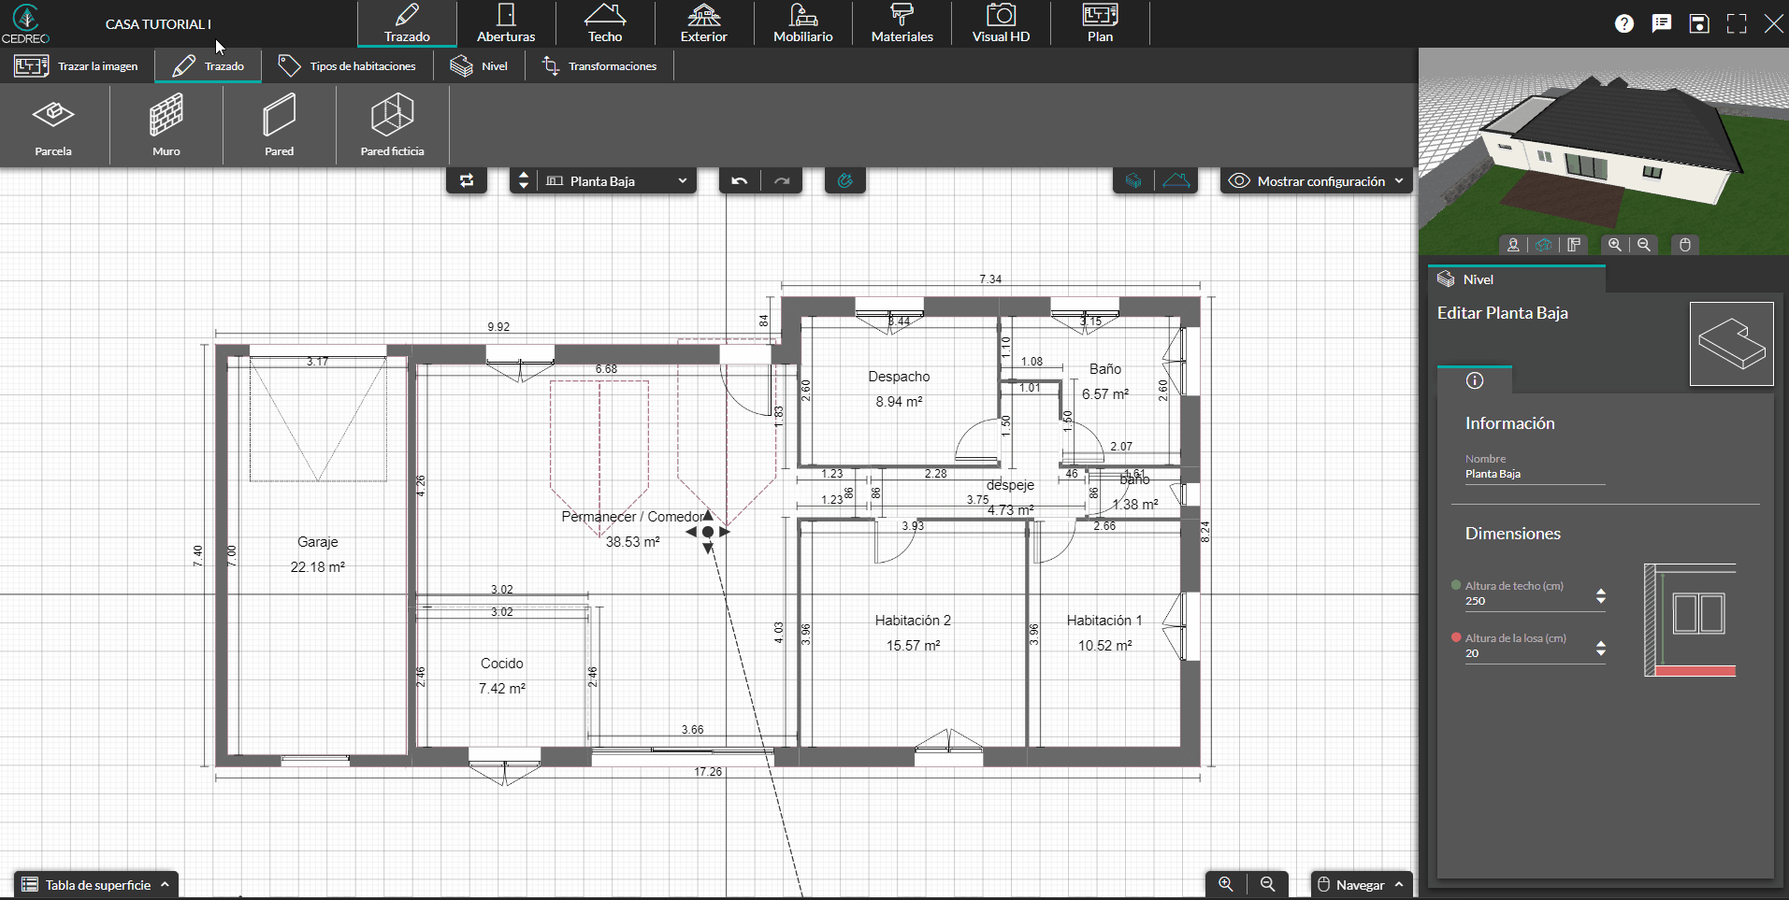Select the Parcela drawing tool
Screen dimensions: 1789x900
click(x=53, y=124)
